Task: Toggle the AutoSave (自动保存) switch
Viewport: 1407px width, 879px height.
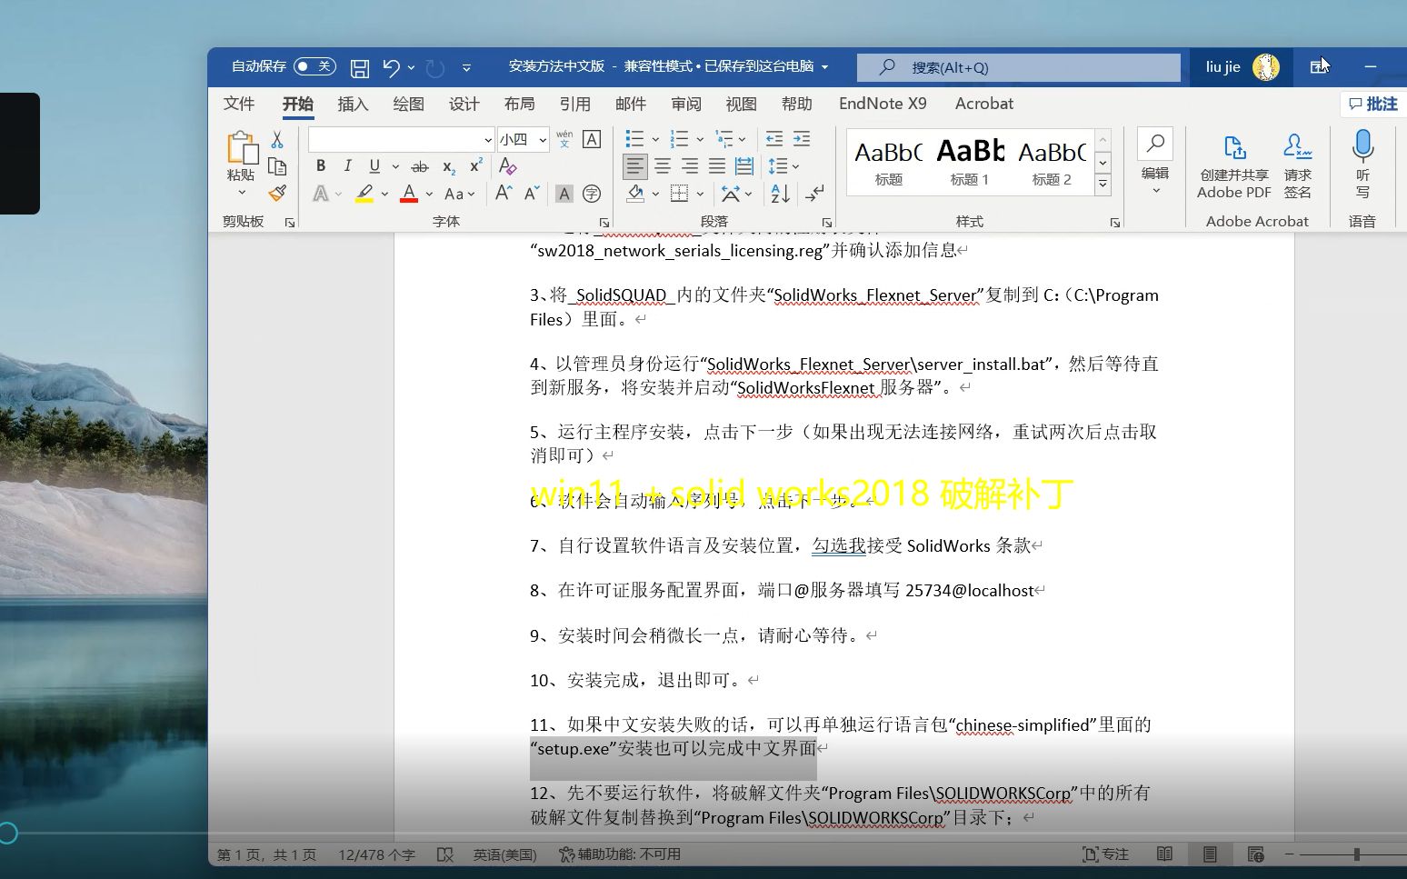Action: [x=314, y=66]
